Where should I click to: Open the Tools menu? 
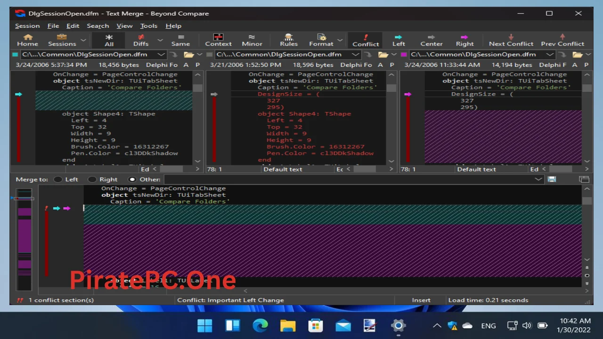(148, 26)
